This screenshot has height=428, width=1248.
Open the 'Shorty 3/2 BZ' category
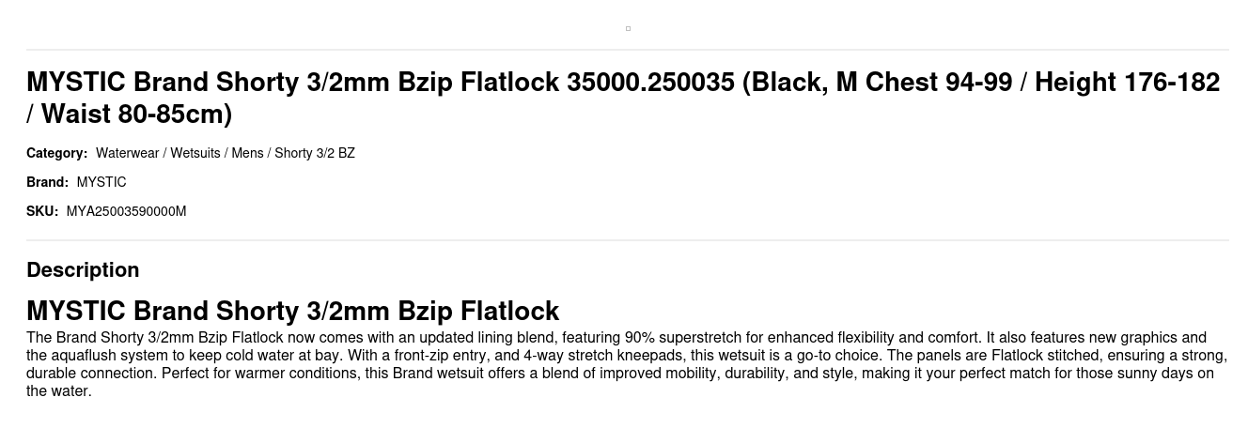coord(315,153)
